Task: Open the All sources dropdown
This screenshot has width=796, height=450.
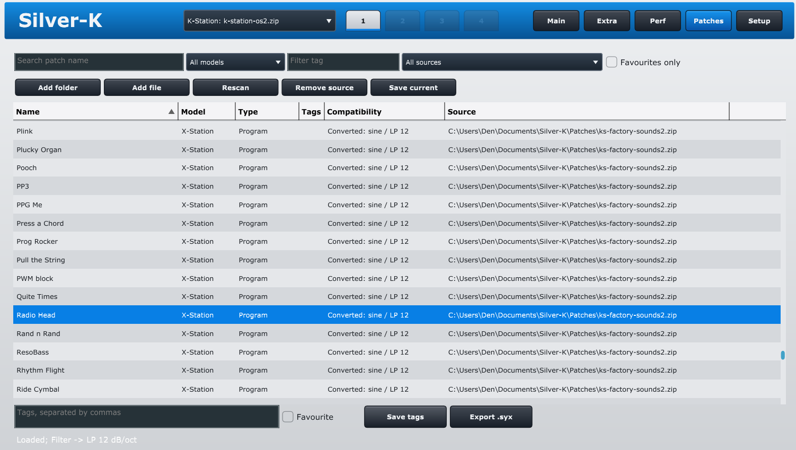Action: click(502, 62)
